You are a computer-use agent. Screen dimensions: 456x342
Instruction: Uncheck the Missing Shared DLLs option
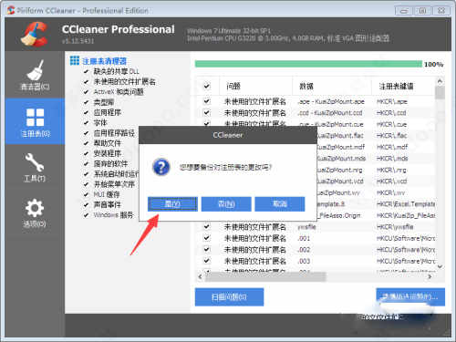(x=86, y=71)
